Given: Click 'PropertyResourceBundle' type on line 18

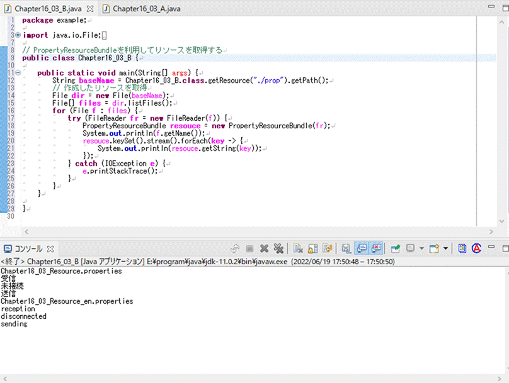Looking at the screenshot, I should [124, 126].
